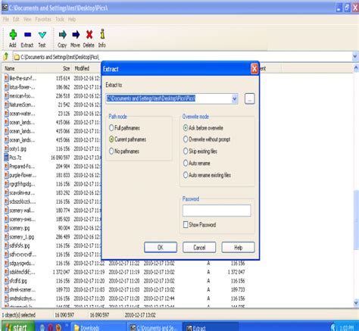Click the Copy arrow toolbar icon
This screenshot has height=331, width=359.
62,35
